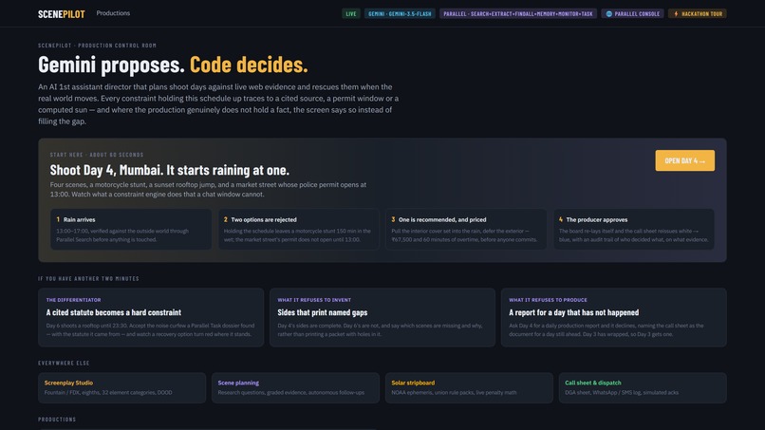Open the Parallel Console link

[x=632, y=13]
